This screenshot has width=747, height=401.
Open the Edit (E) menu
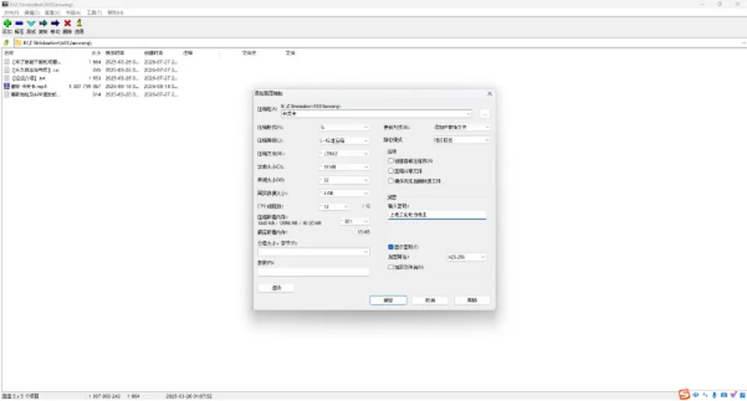pos(31,12)
